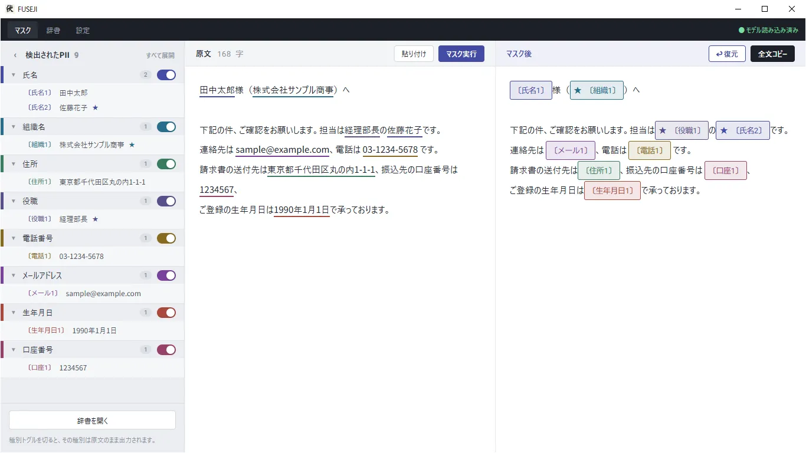The height and width of the screenshot is (453, 806).
Task: Click underlined 経理部長 in original text
Action: coord(362,130)
